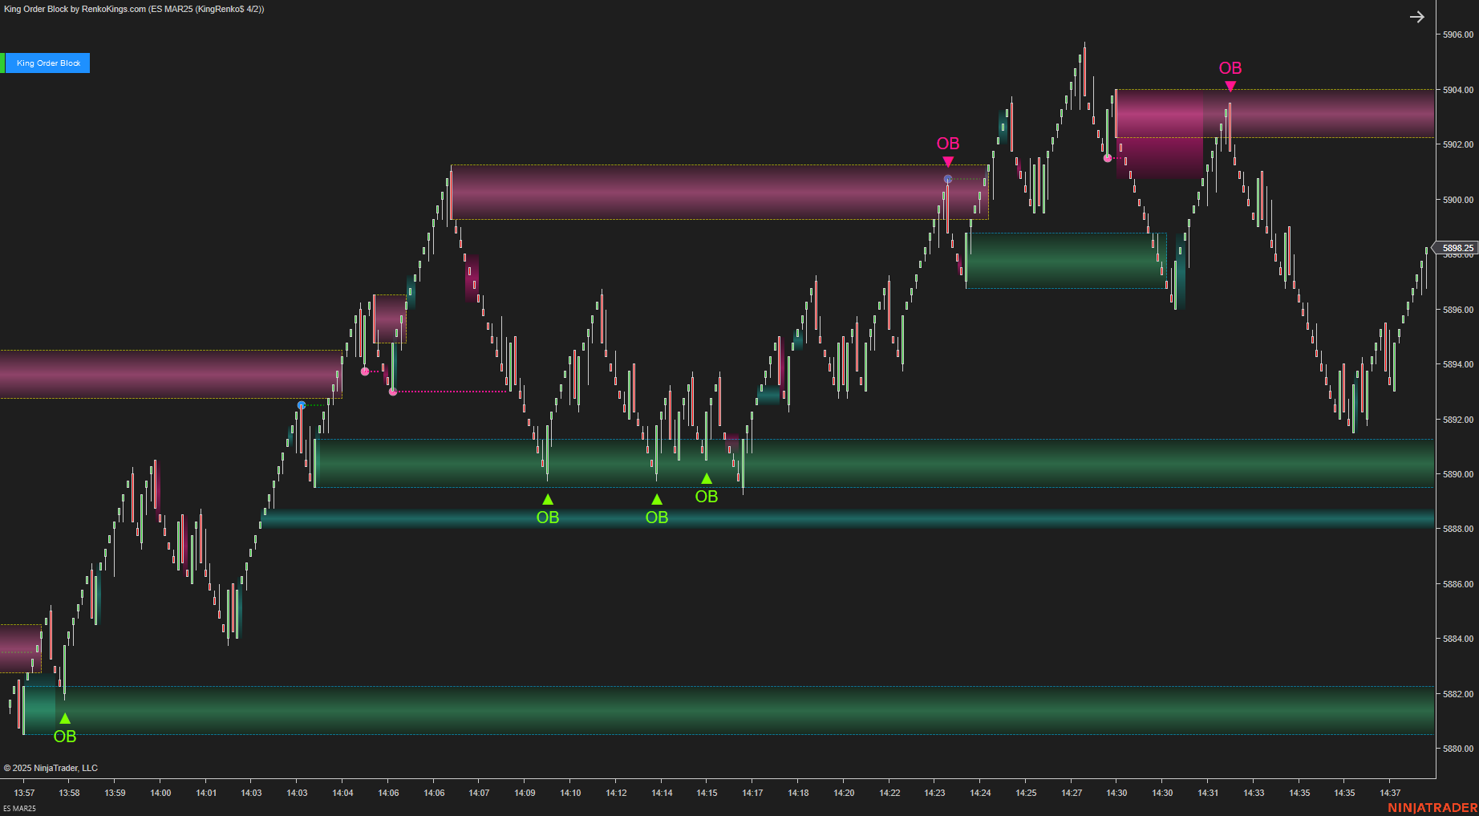This screenshot has height=816, width=1479.
Task: Click the pink dotted circle near the 14:06 bar
Action: [392, 391]
